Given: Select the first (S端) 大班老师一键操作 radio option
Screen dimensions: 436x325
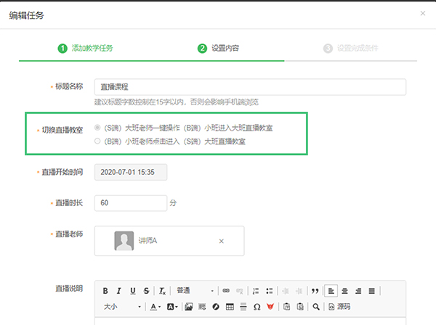Looking at the screenshot, I should click(99, 128).
